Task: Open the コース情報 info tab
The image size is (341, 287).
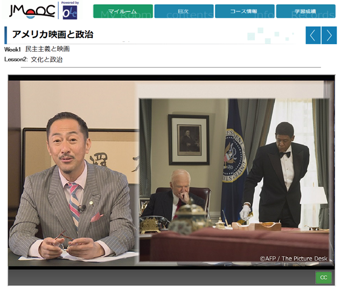Action: point(245,11)
